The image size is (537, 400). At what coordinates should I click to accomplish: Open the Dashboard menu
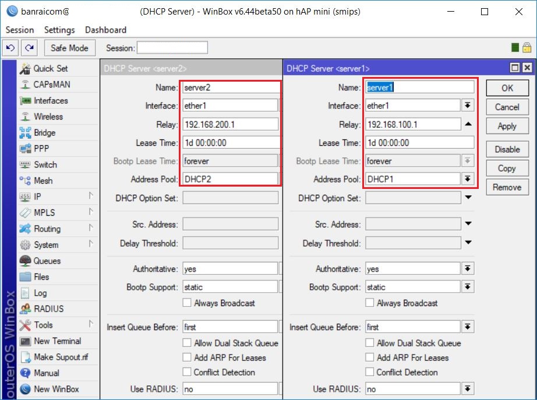click(x=105, y=30)
